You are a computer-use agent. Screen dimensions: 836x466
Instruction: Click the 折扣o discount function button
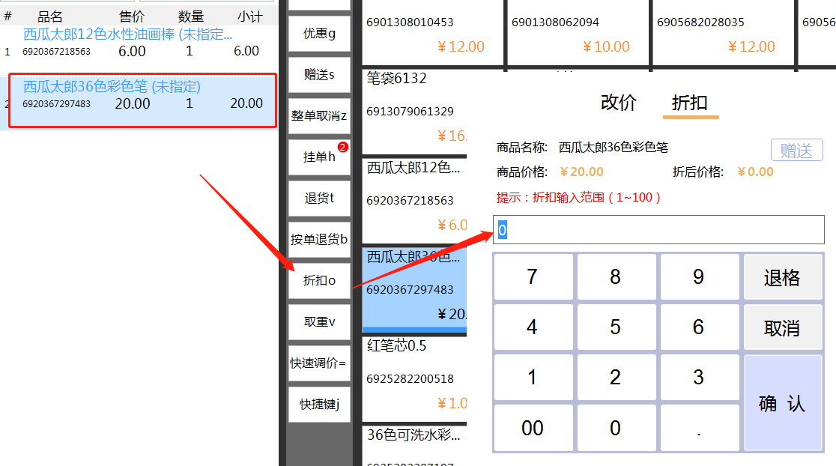click(319, 280)
